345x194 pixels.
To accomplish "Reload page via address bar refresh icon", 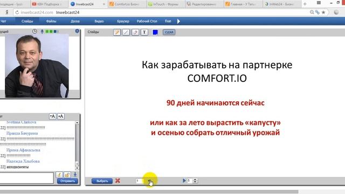I will pyautogui.click(x=17, y=12).
